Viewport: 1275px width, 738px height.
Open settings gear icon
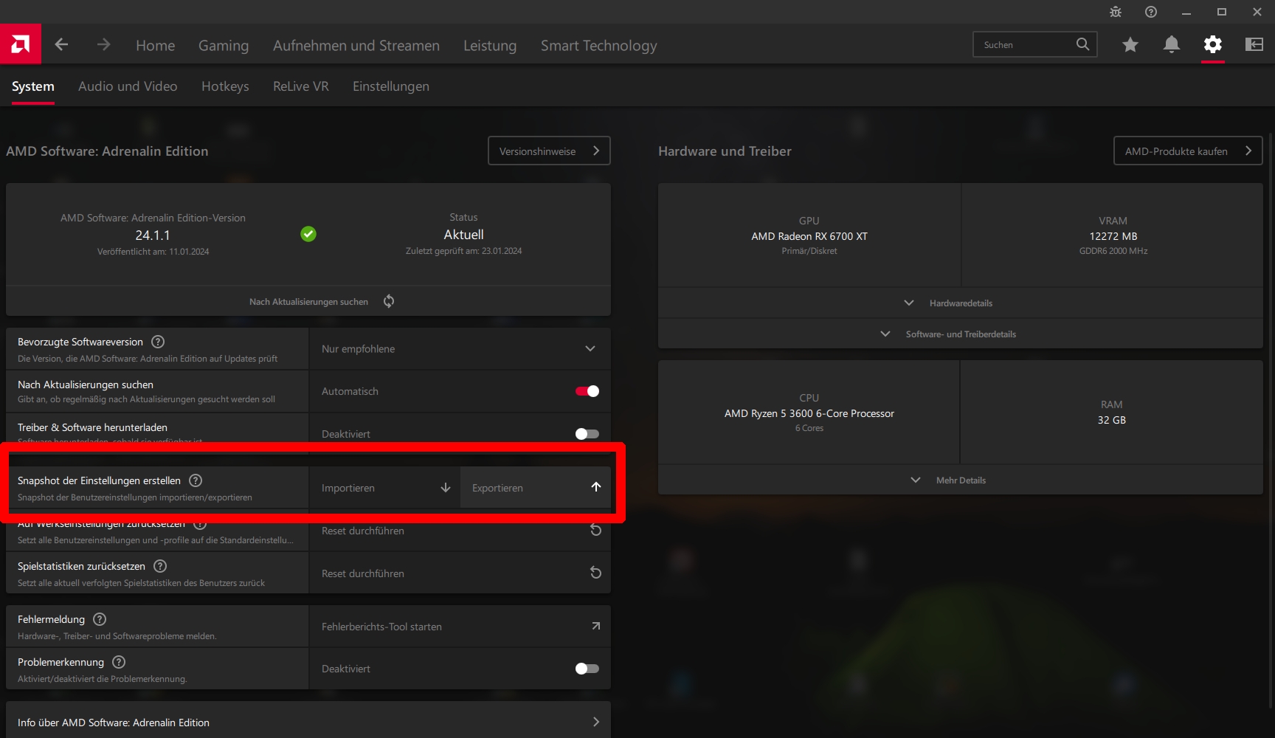tap(1212, 44)
